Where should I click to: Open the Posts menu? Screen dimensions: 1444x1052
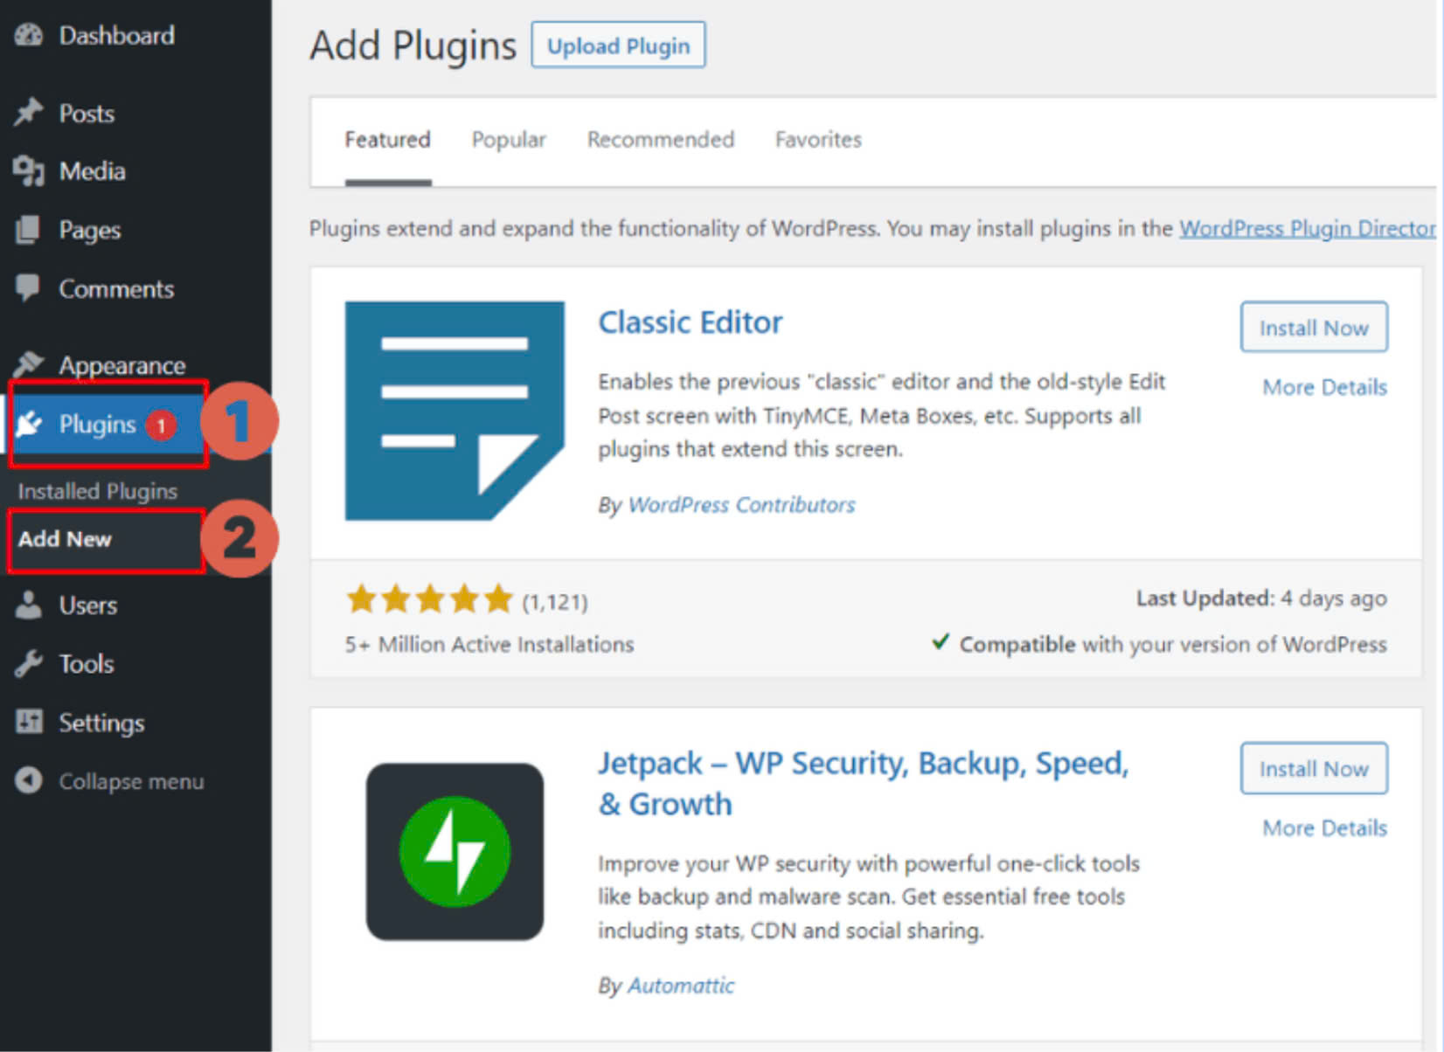pos(87,113)
